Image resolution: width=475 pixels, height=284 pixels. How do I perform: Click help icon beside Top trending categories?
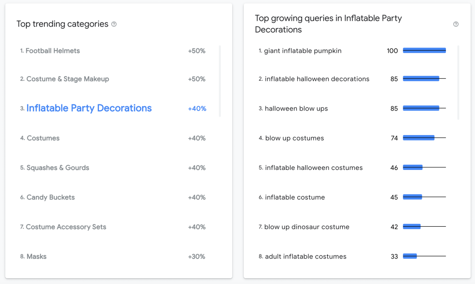114,24
